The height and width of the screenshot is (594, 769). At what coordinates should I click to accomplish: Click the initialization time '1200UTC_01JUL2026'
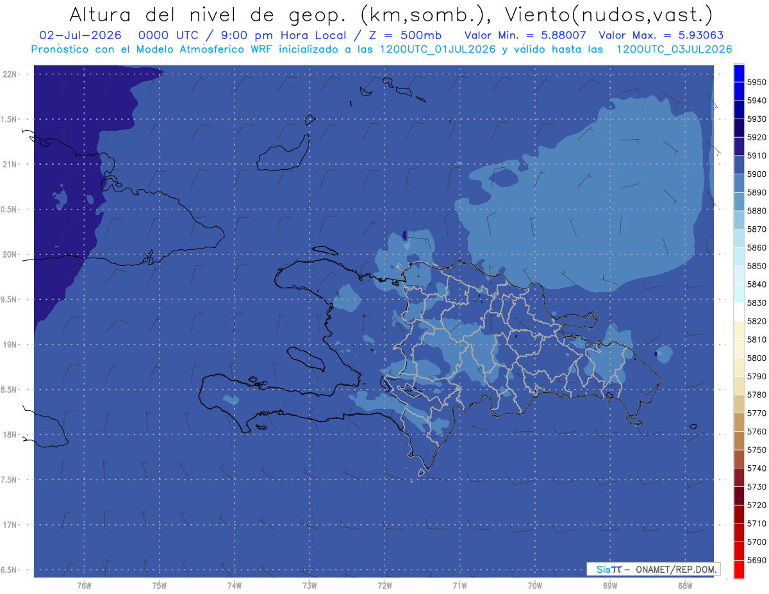tap(438, 49)
